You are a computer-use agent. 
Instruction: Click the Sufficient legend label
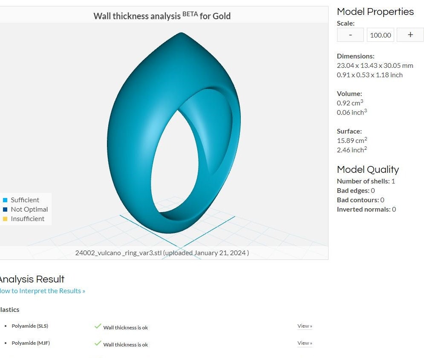(x=25, y=200)
